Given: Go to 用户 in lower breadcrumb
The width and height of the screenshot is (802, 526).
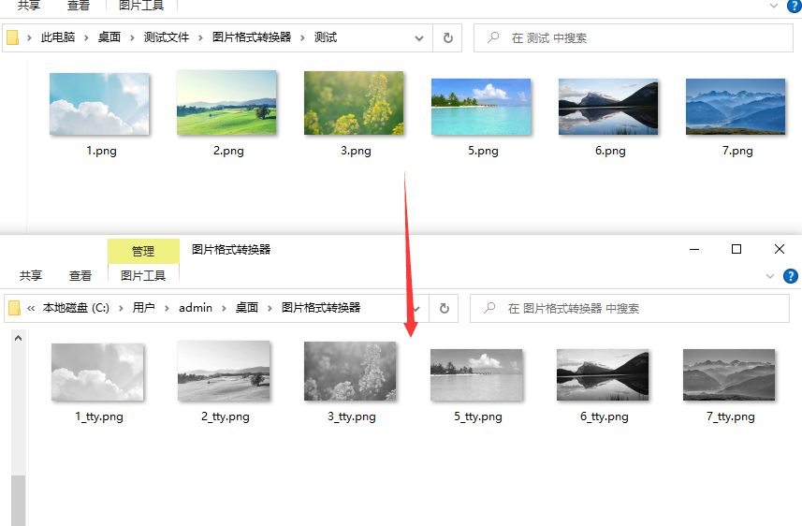Looking at the screenshot, I should click(143, 308).
